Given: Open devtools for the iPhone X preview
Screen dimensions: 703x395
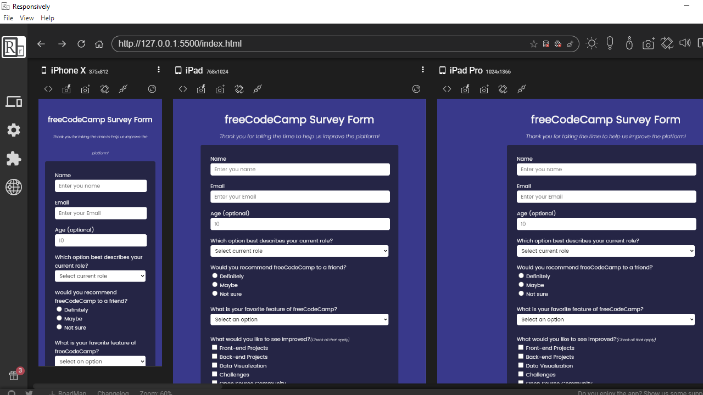Looking at the screenshot, I should (x=48, y=89).
